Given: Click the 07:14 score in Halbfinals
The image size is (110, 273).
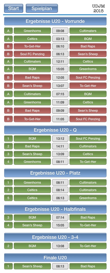Looking at the screenshot, I should point(60,218).
